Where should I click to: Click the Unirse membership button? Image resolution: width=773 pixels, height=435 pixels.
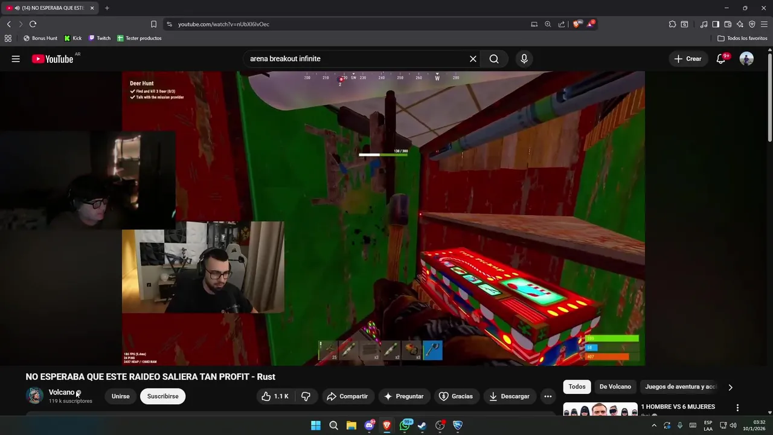tap(121, 396)
